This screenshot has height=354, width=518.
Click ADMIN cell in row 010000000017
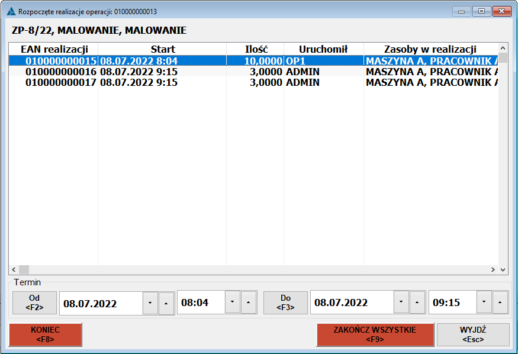[x=324, y=82]
